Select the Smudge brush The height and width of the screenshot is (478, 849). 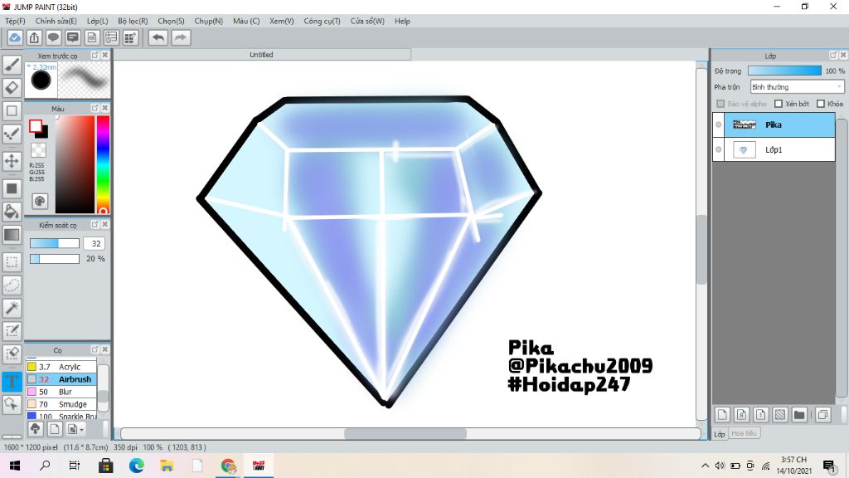pyautogui.click(x=61, y=404)
